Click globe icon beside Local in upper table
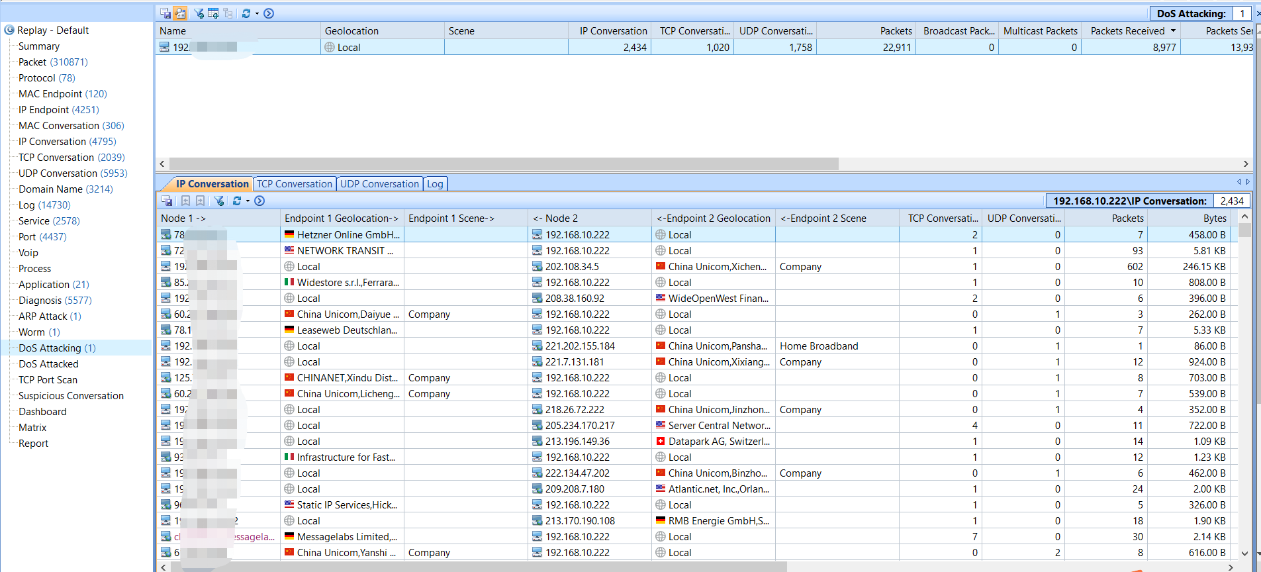Screen dimensions: 1261x572 tap(330, 47)
